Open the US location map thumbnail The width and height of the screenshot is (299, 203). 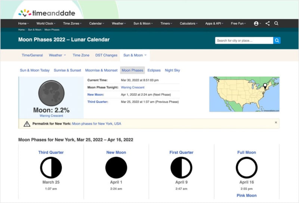(244, 94)
